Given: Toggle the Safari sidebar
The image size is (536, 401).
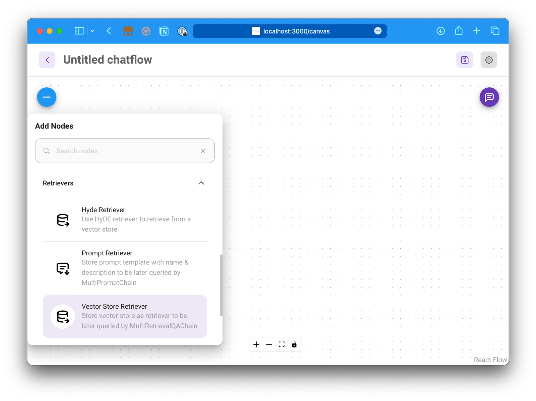Looking at the screenshot, I should pyautogui.click(x=79, y=31).
